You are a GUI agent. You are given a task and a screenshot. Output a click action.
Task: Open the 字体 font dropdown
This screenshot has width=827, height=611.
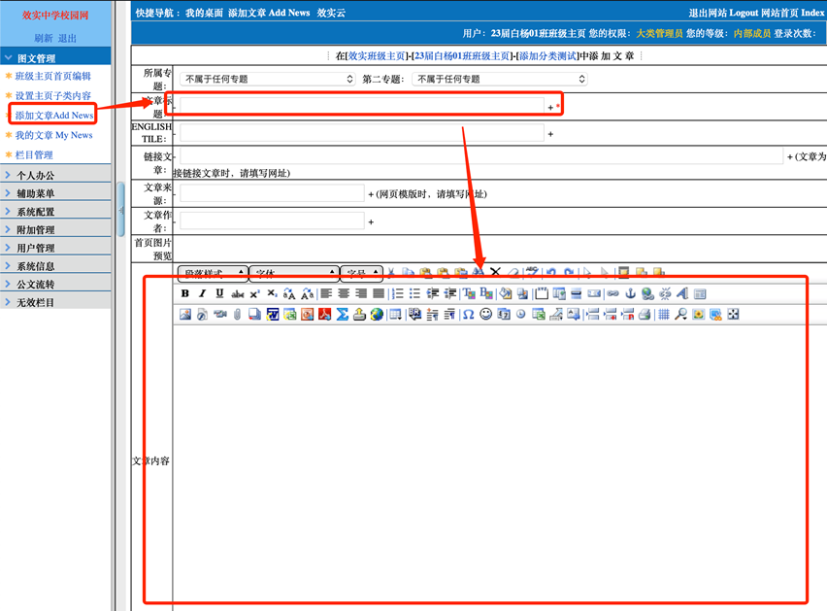pyautogui.click(x=294, y=274)
